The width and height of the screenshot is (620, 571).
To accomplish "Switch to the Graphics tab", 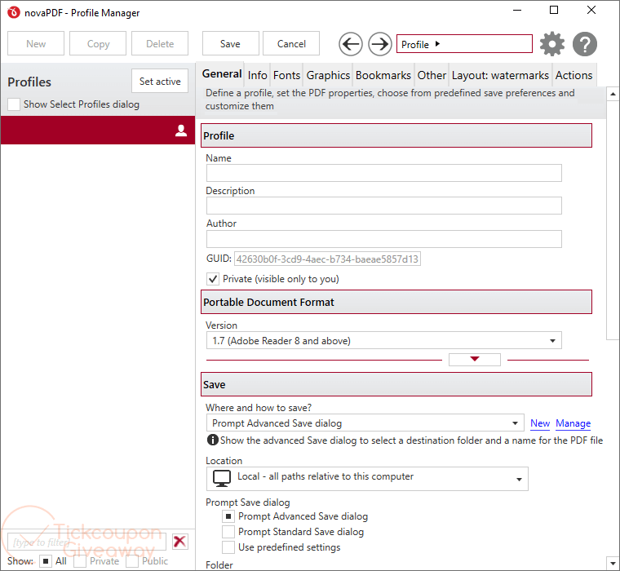I will click(328, 75).
